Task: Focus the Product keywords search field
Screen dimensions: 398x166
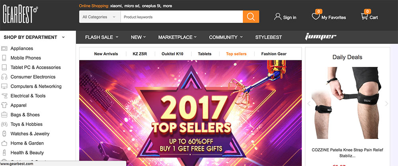Action: (182, 17)
